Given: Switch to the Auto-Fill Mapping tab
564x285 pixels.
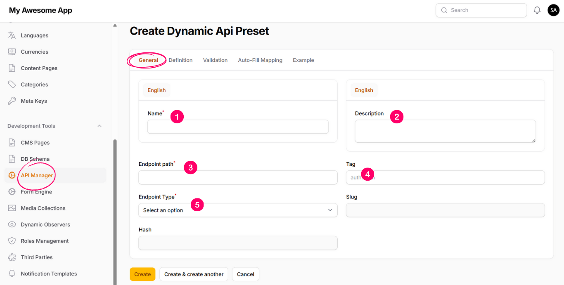Looking at the screenshot, I should [260, 60].
